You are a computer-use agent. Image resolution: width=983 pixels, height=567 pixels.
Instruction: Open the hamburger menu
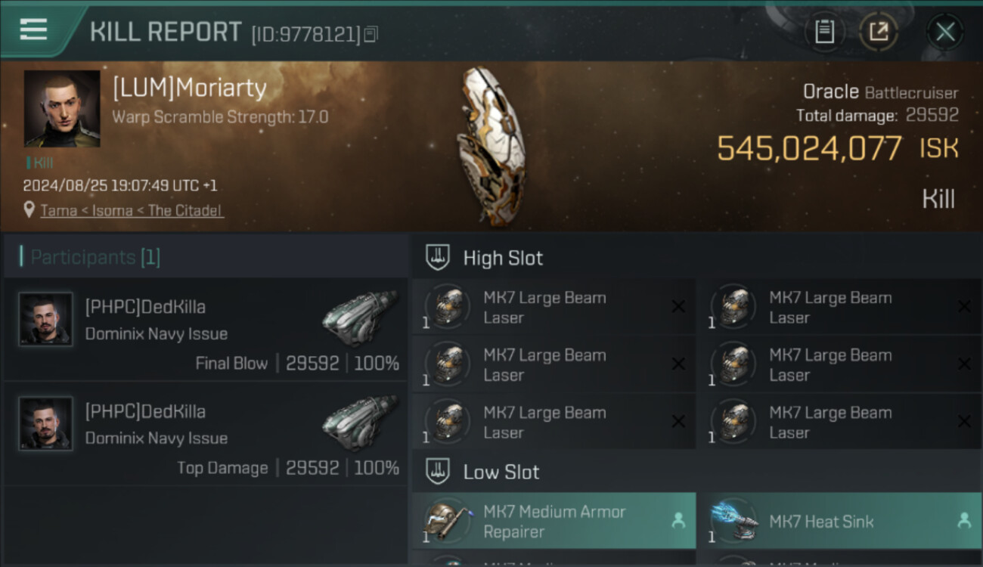[x=34, y=30]
